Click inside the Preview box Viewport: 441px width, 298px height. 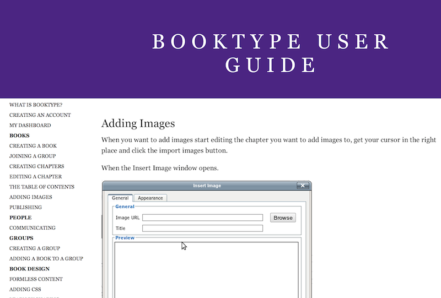(x=206, y=270)
